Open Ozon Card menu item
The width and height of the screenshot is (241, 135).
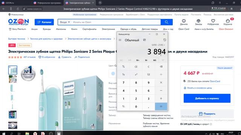pyautogui.click(x=184, y=29)
